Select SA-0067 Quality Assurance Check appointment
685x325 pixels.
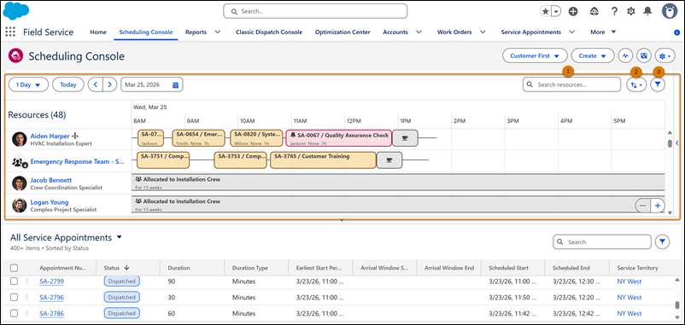338,138
